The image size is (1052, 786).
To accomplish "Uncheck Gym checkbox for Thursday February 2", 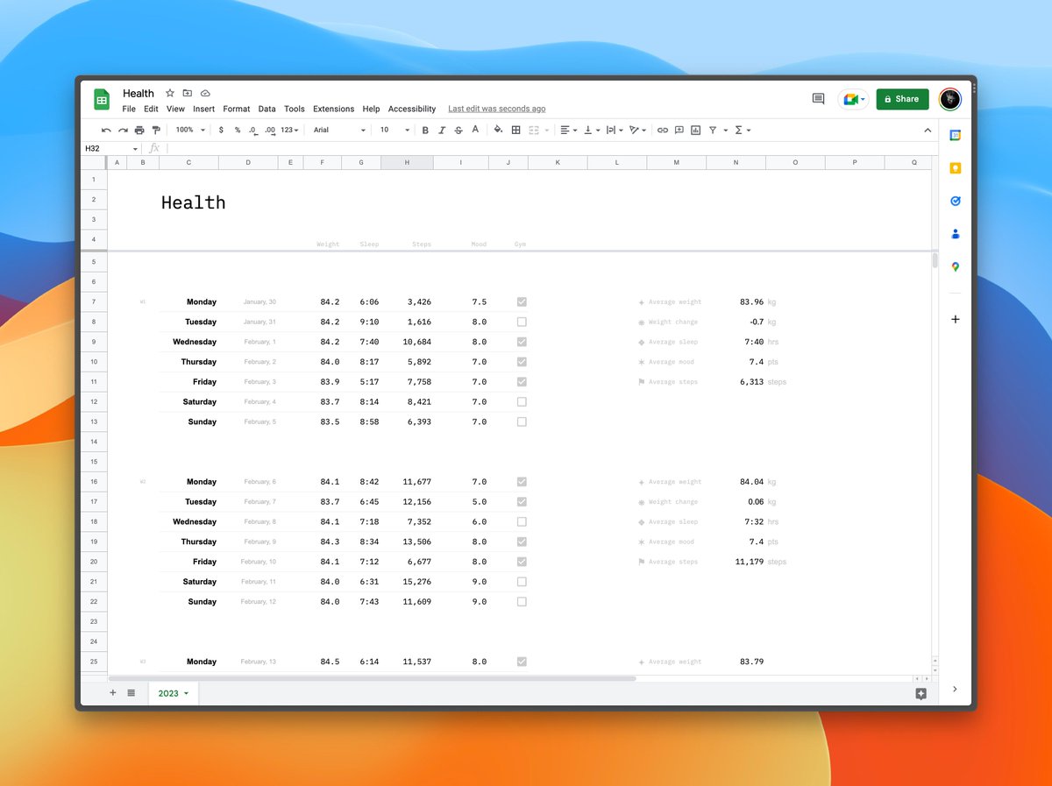I will click(522, 362).
